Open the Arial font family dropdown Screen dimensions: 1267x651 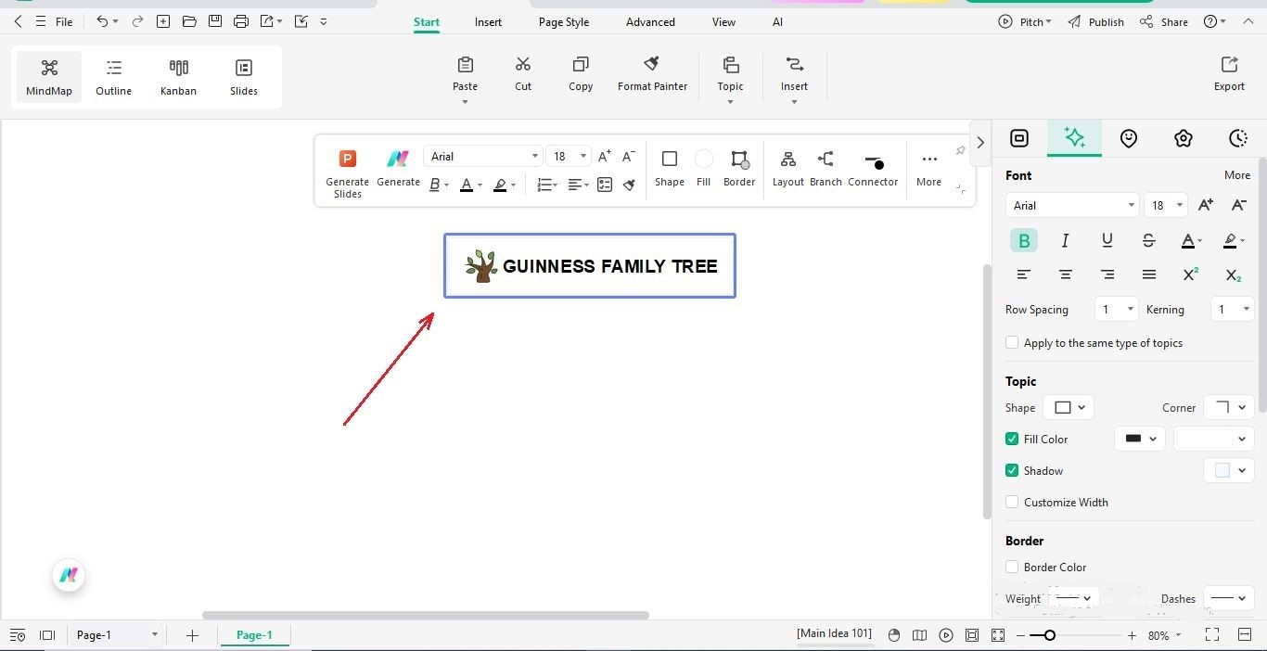coord(1071,205)
